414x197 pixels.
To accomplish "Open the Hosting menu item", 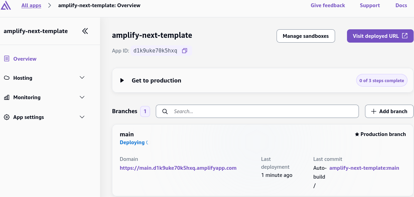I will (x=22, y=78).
